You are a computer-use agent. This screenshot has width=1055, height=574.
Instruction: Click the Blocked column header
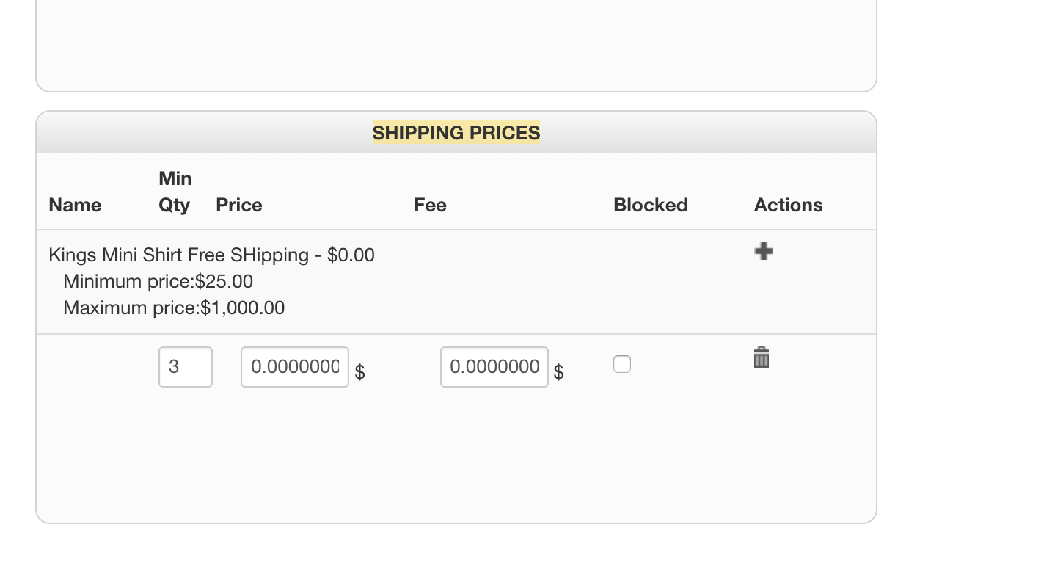[x=650, y=205]
